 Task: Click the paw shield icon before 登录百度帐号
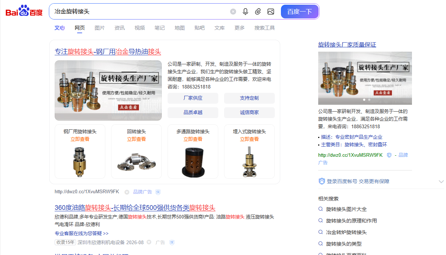pos(322,181)
